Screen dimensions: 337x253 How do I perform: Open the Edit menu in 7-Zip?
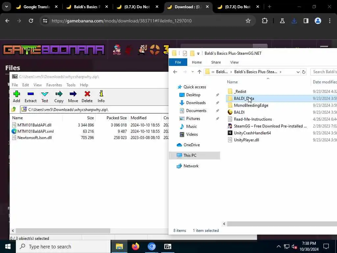pyautogui.click(x=26, y=85)
